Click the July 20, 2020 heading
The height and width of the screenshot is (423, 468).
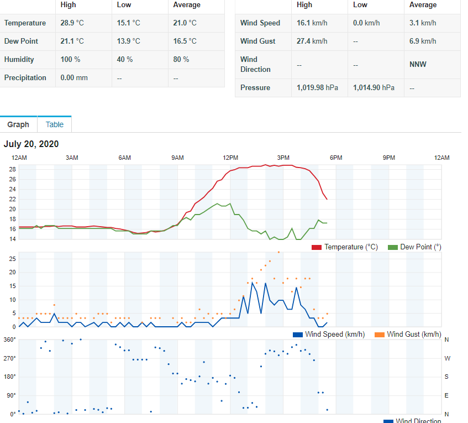tap(31, 144)
